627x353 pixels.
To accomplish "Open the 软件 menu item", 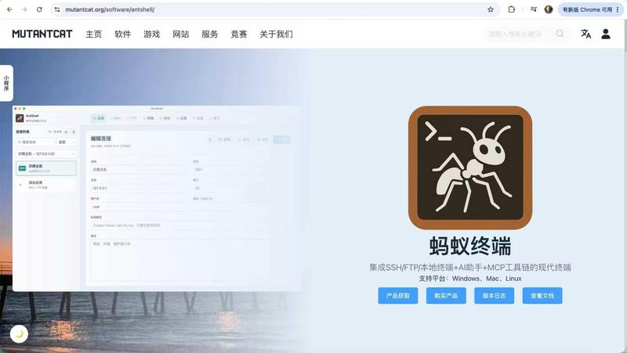I will point(123,34).
